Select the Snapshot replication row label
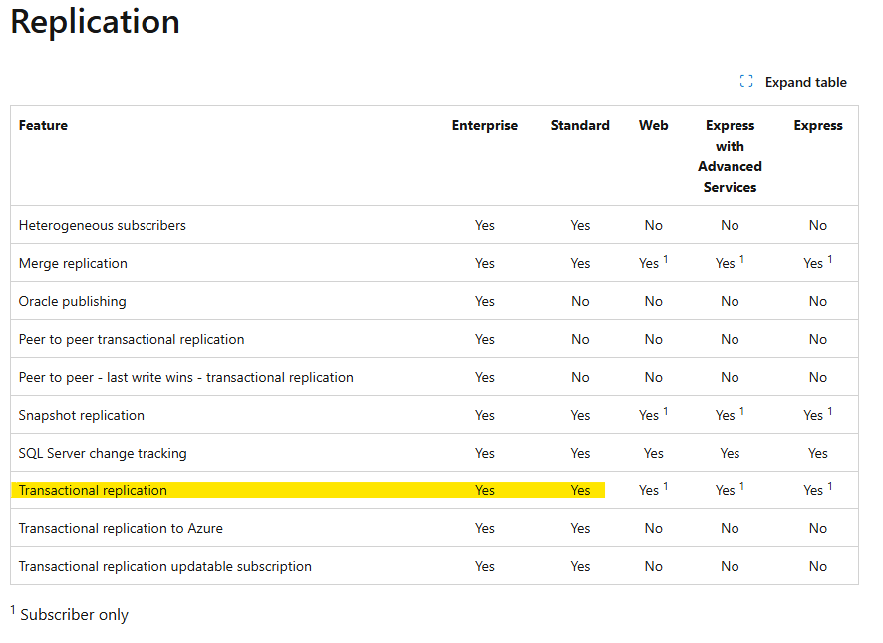This screenshot has width=883, height=643. (81, 415)
